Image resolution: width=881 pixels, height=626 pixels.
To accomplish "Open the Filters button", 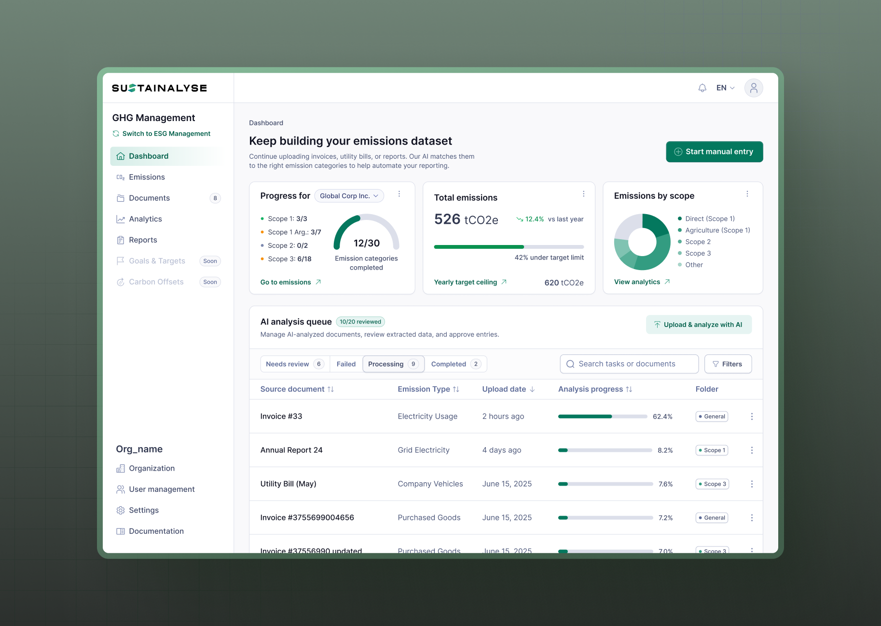I will [728, 364].
